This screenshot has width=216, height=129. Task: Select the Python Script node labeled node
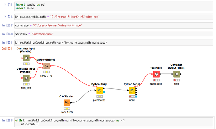(x=132, y=91)
